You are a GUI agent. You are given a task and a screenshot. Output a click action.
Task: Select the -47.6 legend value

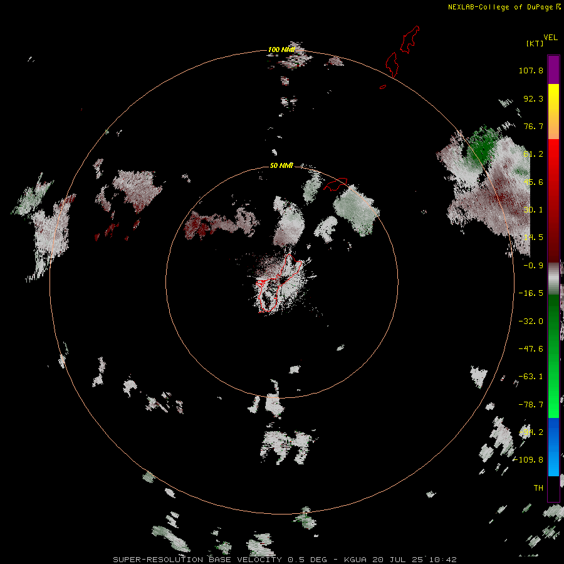531,349
